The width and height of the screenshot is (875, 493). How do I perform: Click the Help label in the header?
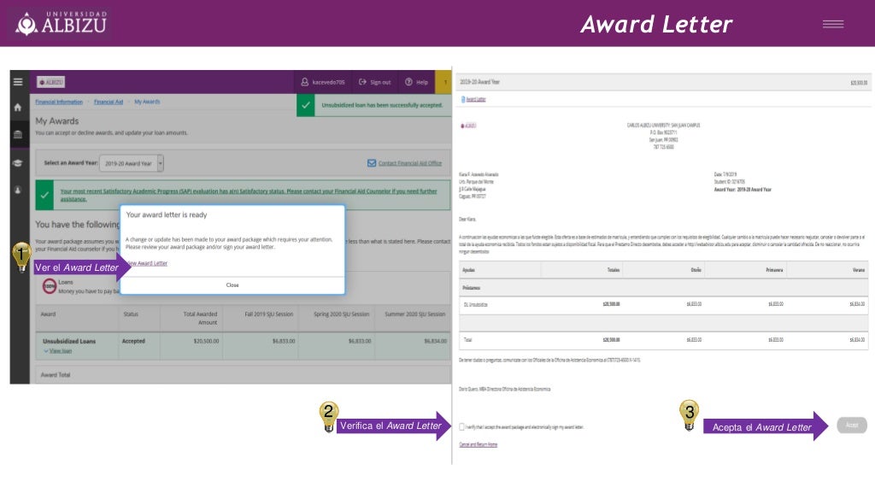coord(422,83)
